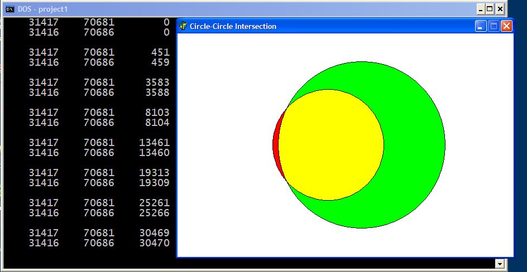Click the Circle-Circle Intersection app icon
This screenshot has height=272, width=527.
click(183, 26)
